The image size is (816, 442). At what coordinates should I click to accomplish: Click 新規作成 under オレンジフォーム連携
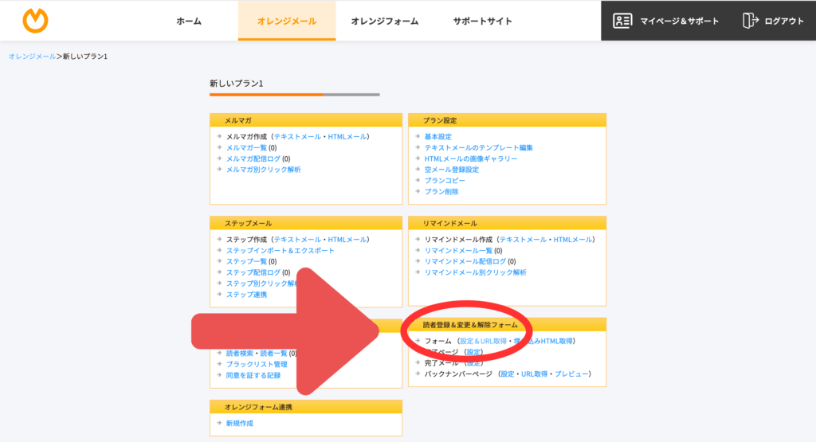239,423
